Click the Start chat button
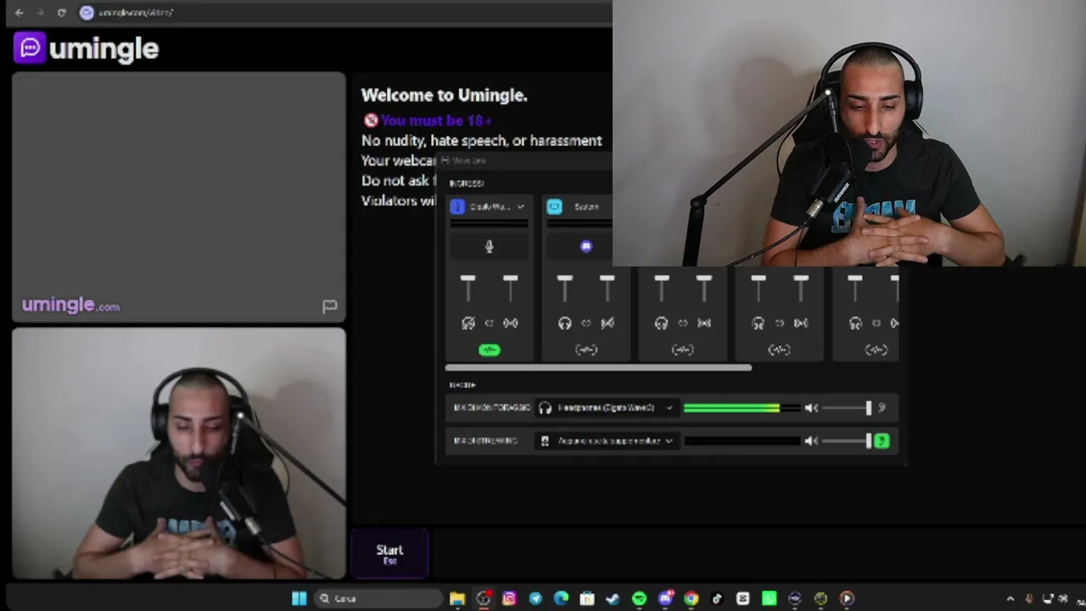The image size is (1086, 611). [390, 554]
